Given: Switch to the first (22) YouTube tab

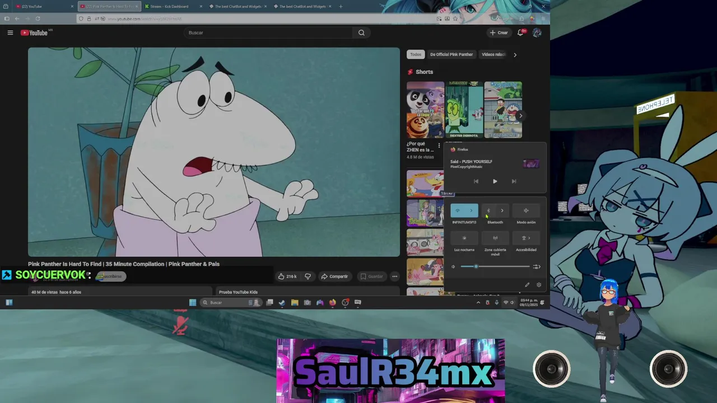Looking at the screenshot, I should pos(45,6).
